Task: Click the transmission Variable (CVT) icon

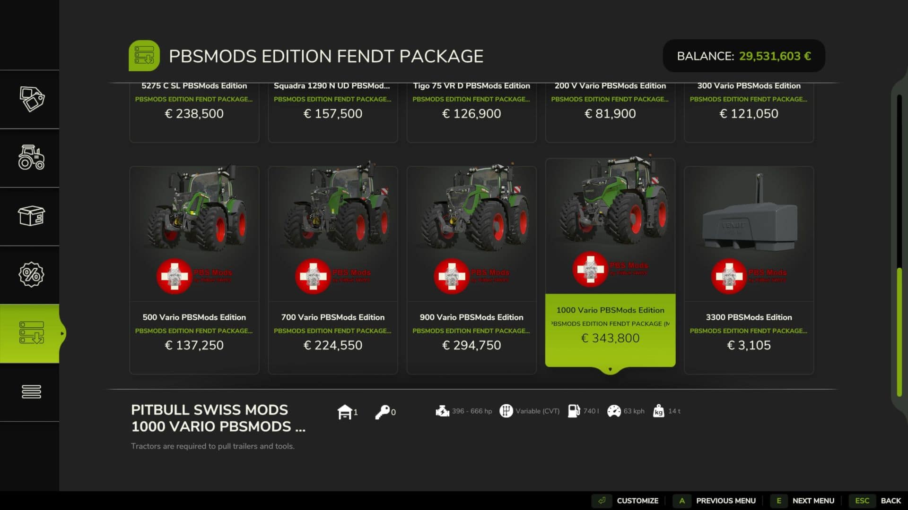Action: tap(506, 411)
